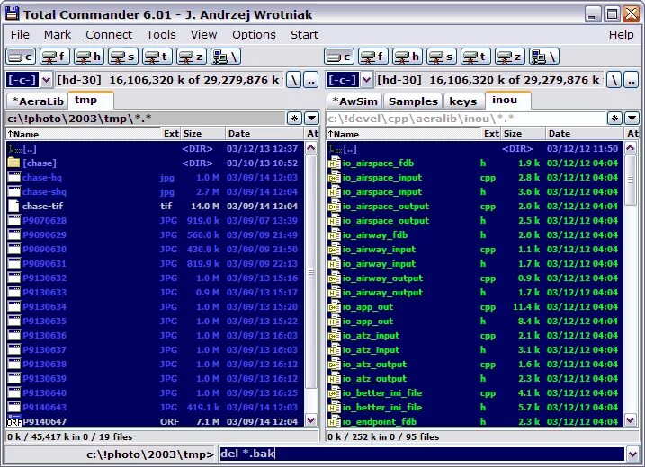The image size is (645, 467).
Task: Open the Start menu item
Action: pos(304,35)
